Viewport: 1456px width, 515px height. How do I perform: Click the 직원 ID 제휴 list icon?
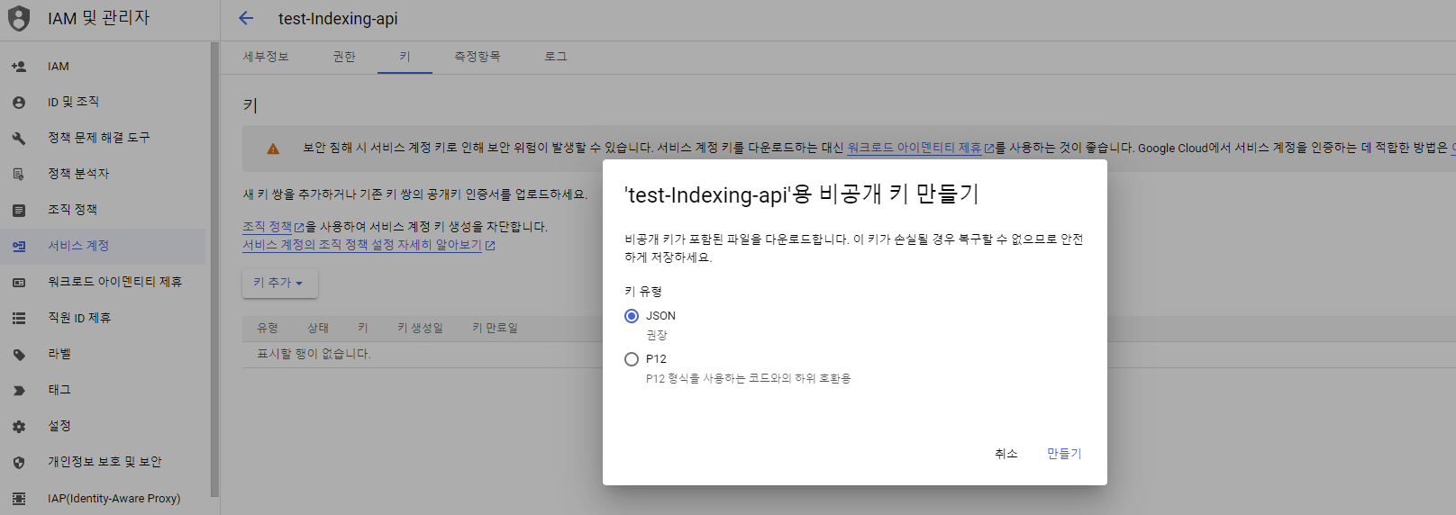[x=19, y=319]
